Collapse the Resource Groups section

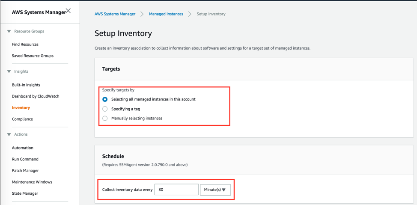(9, 31)
